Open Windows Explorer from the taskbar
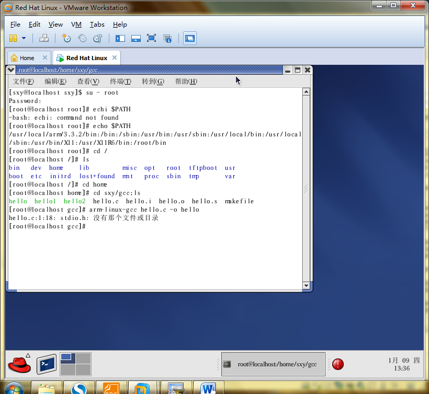This screenshot has height=394, width=429. (x=47, y=388)
